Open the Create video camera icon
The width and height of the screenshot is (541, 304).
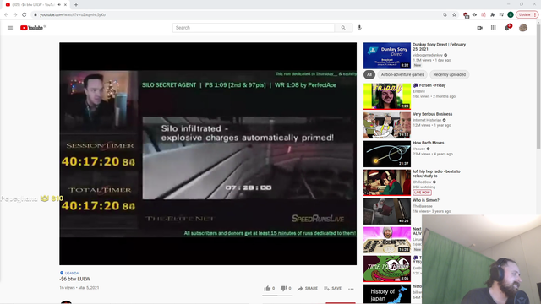click(479, 28)
